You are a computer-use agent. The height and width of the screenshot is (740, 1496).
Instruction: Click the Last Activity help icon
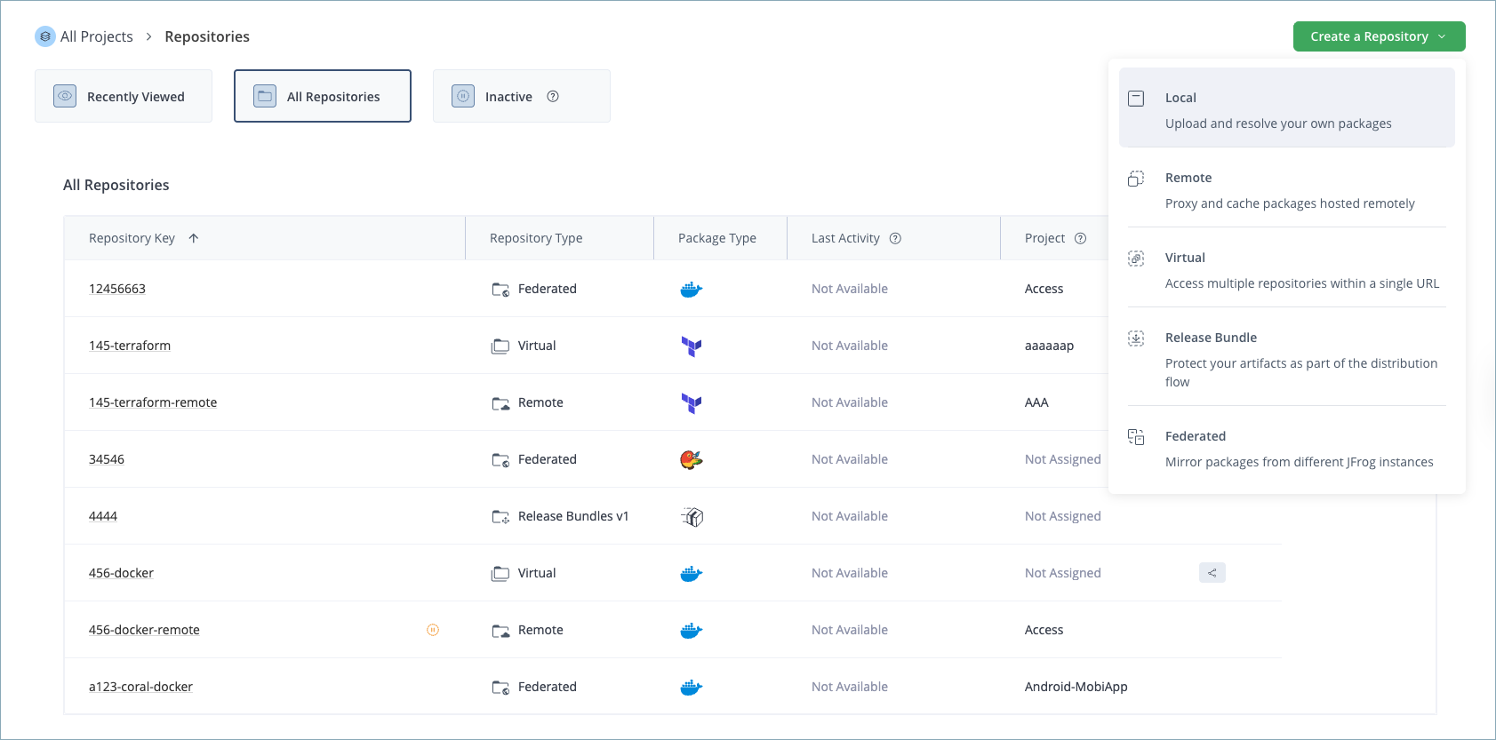[x=896, y=238]
